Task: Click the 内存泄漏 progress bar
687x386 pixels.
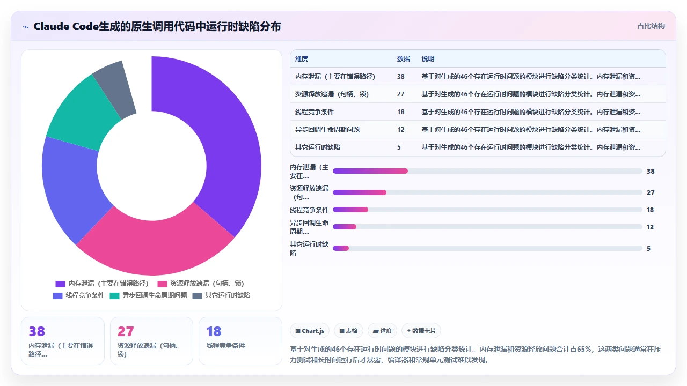Action: 487,171
